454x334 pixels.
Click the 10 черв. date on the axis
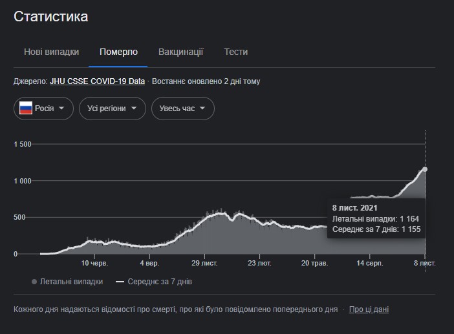point(94,264)
